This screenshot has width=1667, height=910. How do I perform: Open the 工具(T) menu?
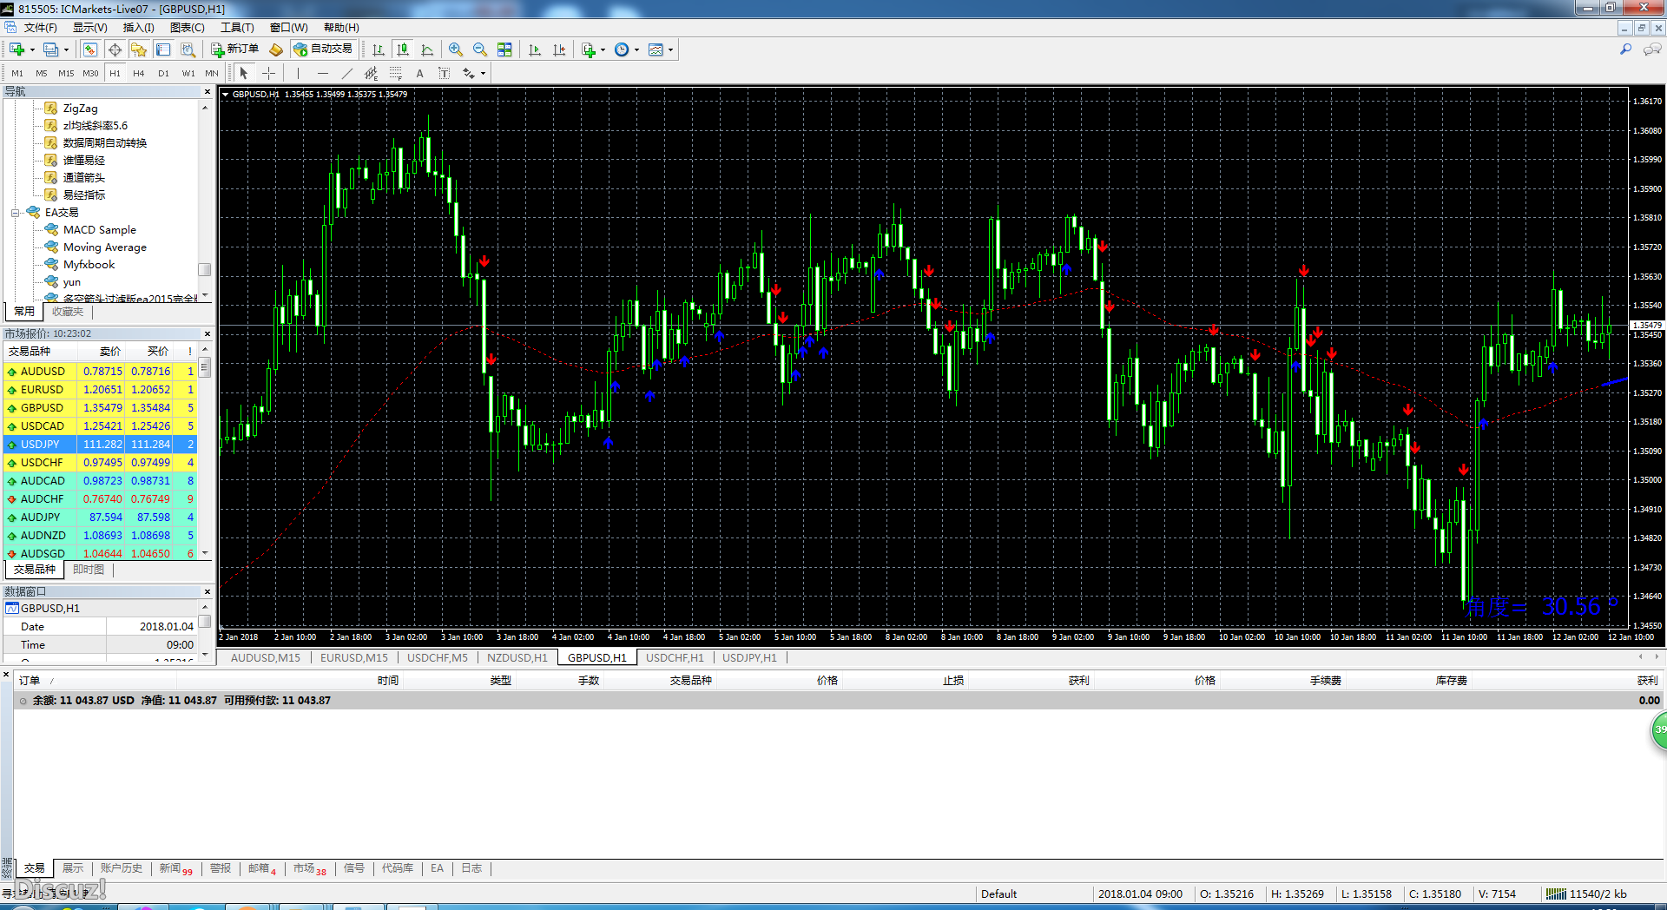[x=237, y=28]
